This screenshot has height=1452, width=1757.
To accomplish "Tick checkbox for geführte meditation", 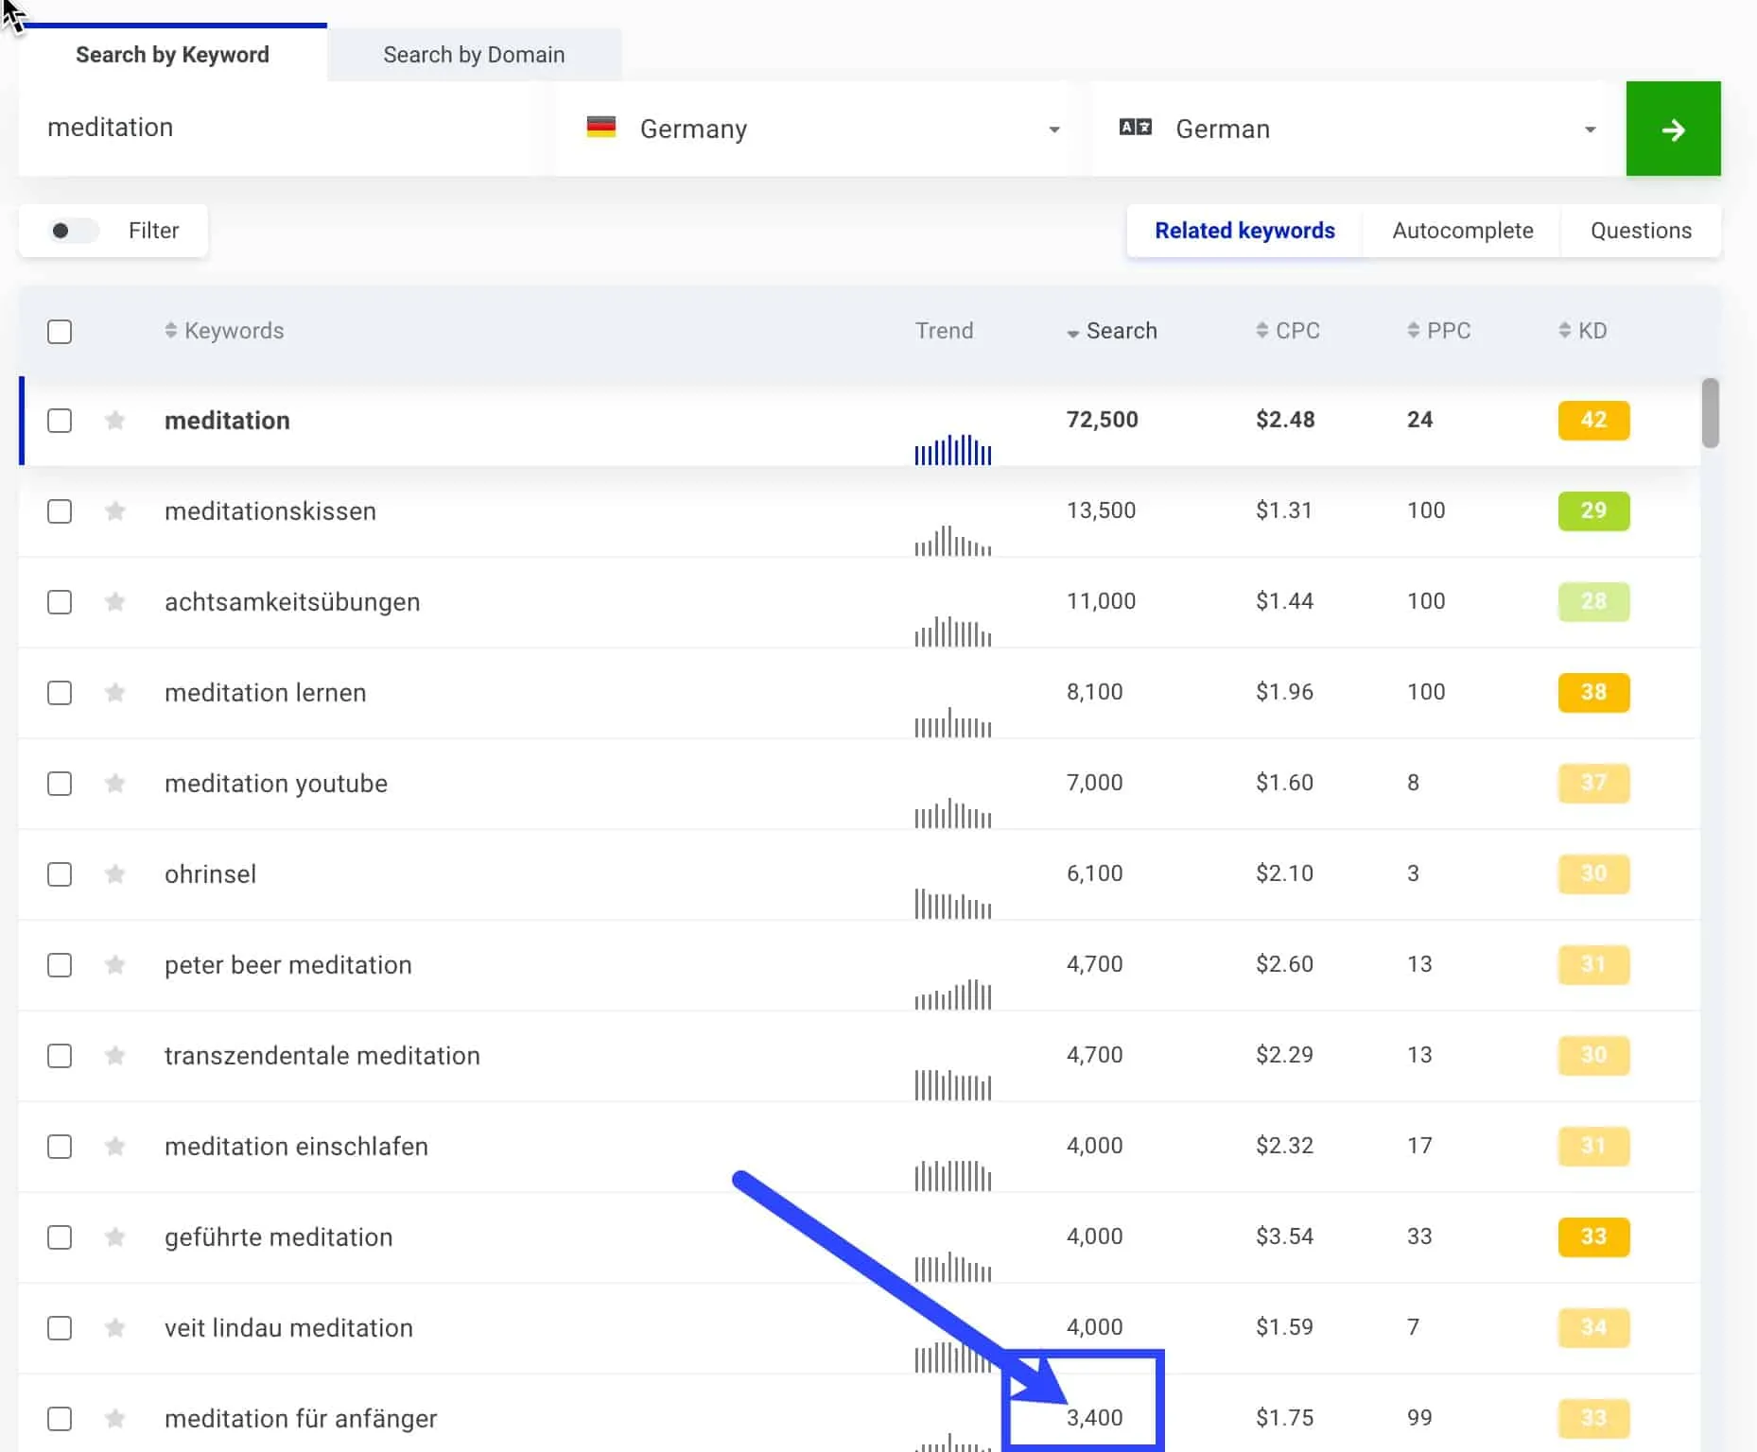I will click(x=60, y=1237).
